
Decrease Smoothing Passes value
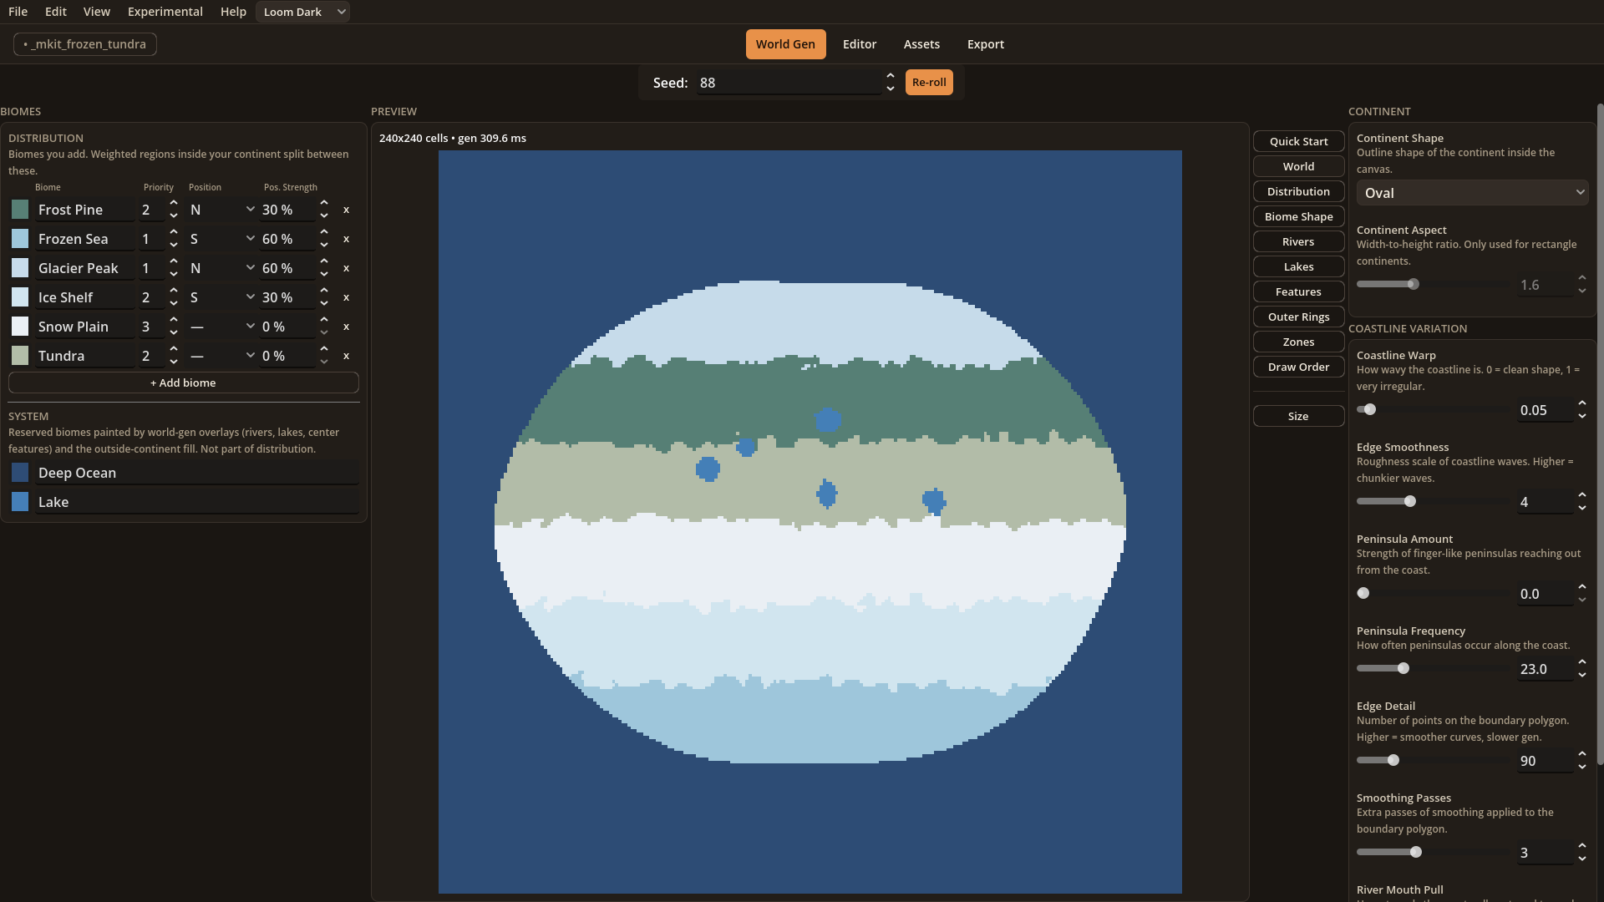1582,859
